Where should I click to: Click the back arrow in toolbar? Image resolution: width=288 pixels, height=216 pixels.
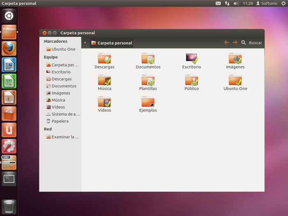coord(226,43)
